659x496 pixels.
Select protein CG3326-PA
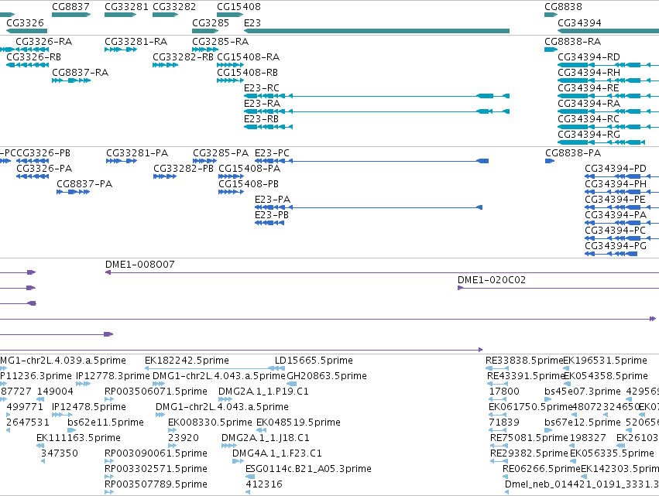pos(44,169)
